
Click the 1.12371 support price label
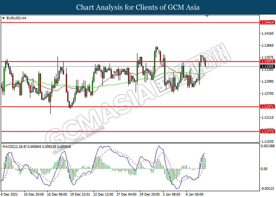pos(267,107)
